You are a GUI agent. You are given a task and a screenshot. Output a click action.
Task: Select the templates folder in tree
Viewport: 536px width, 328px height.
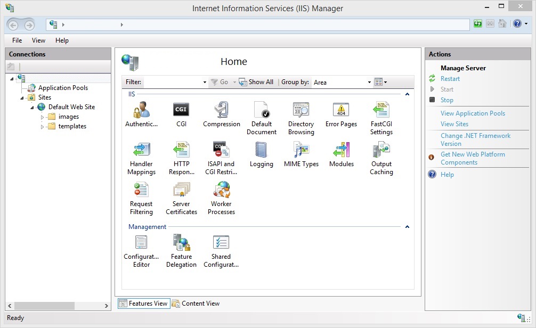pos(72,126)
